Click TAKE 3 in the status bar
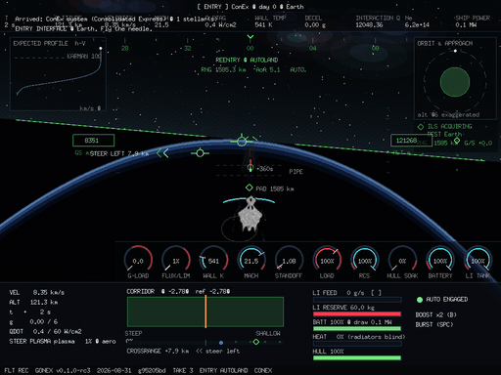 click(x=183, y=370)
